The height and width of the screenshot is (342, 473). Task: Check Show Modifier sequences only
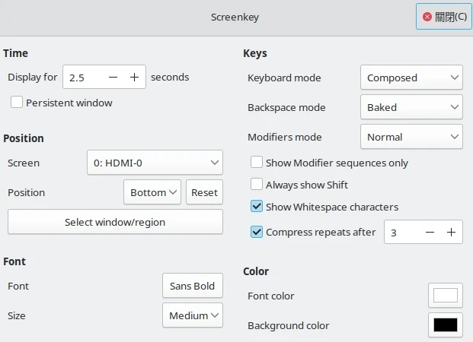[257, 163]
